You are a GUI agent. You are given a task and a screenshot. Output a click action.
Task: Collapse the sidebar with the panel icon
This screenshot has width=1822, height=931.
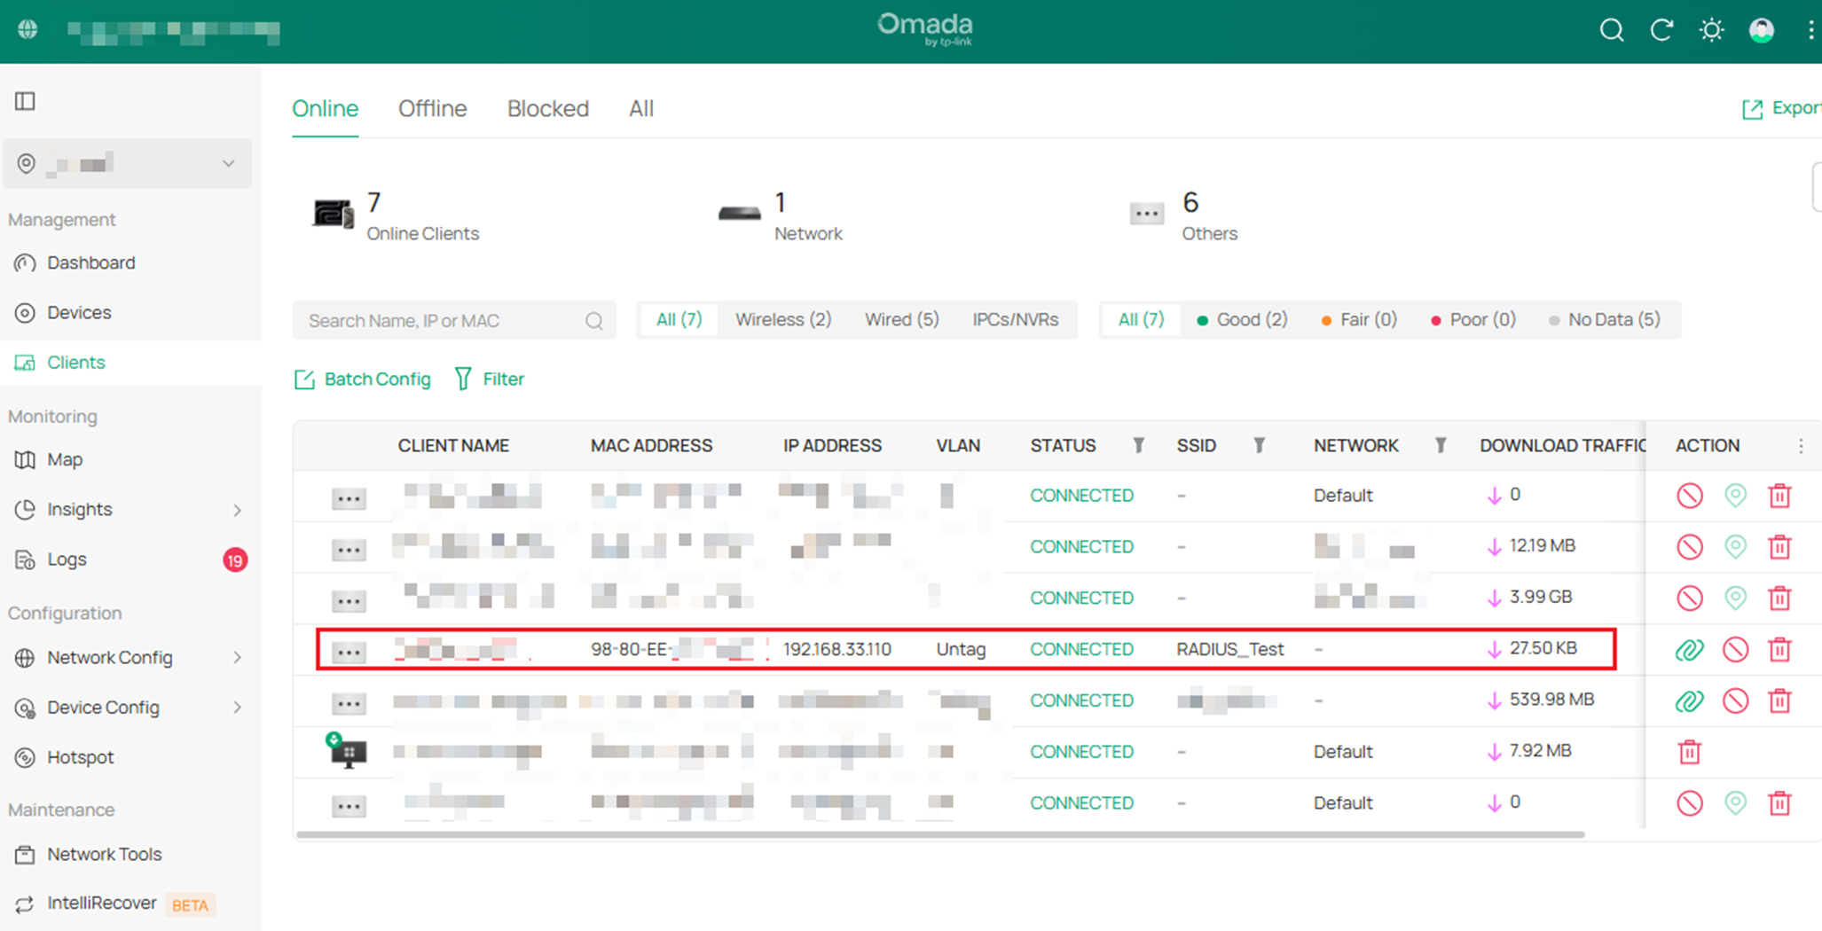(25, 101)
